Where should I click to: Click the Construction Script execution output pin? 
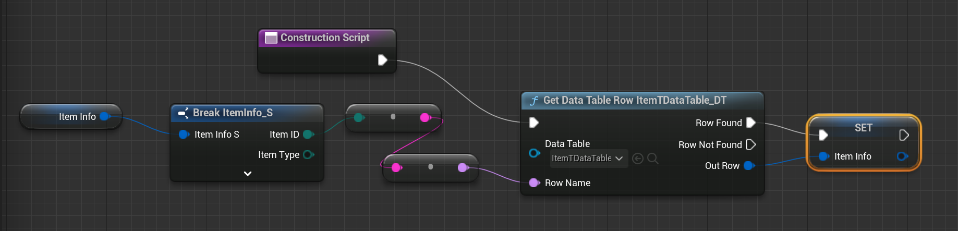pos(383,60)
